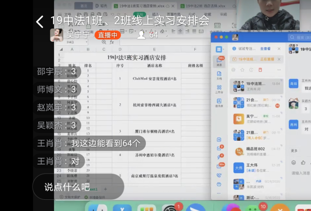Screen dimensions: 311x211
Task: Click the select-all corner of the sheet
Action: pyautogui.click(x=61, y=49)
